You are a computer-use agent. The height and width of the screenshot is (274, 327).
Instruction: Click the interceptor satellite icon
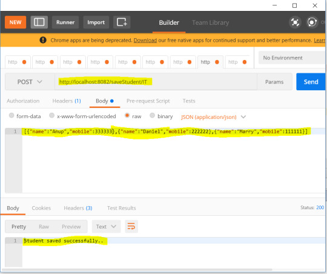click(x=295, y=22)
